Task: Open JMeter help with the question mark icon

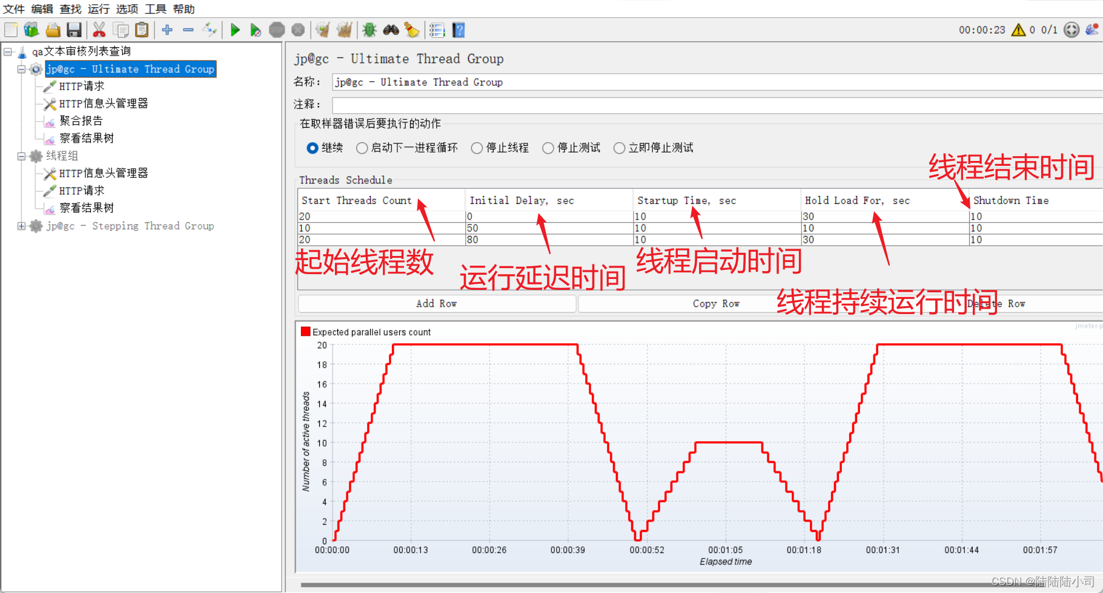Action: 459,30
